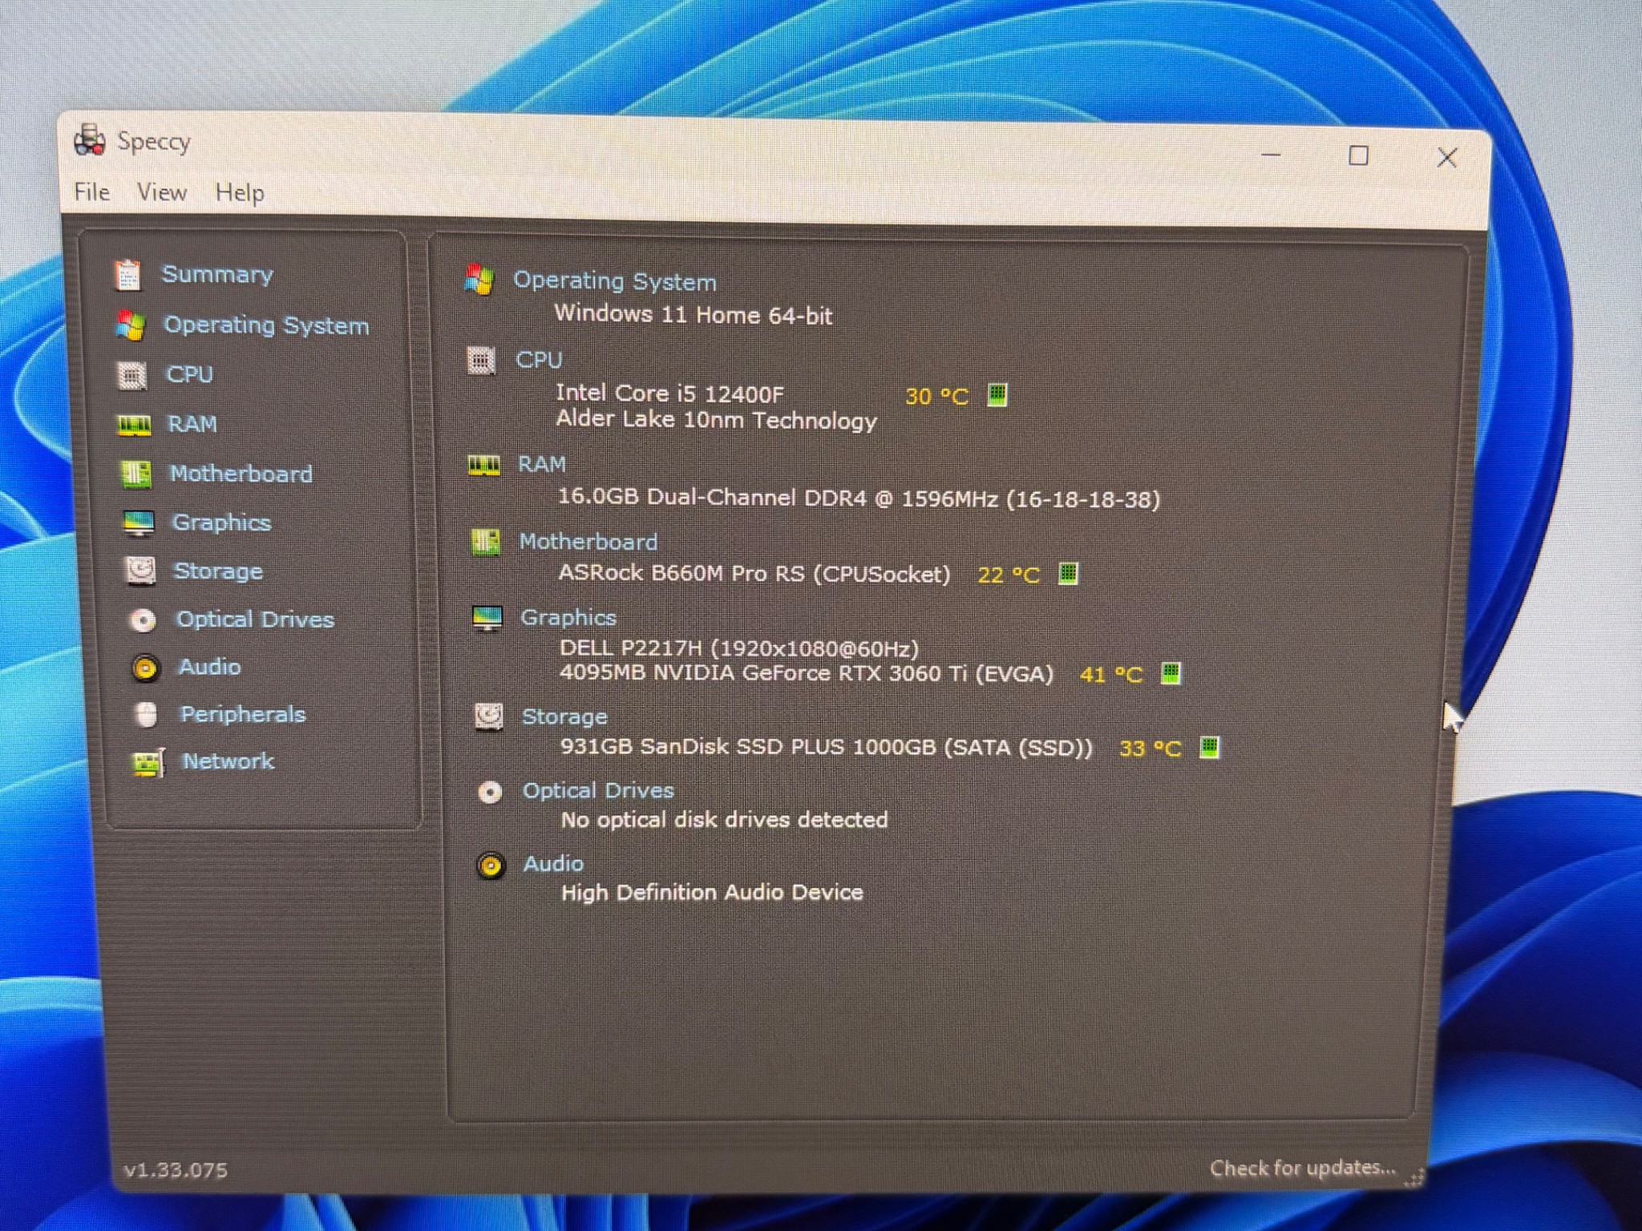Click the Speccy app icon in title bar
The height and width of the screenshot is (1231, 1642).
(x=89, y=140)
